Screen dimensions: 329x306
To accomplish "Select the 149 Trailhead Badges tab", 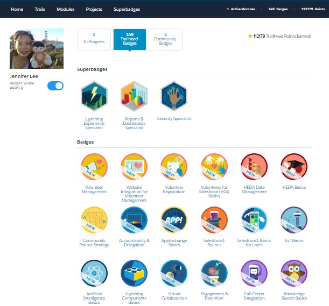I will click(130, 39).
